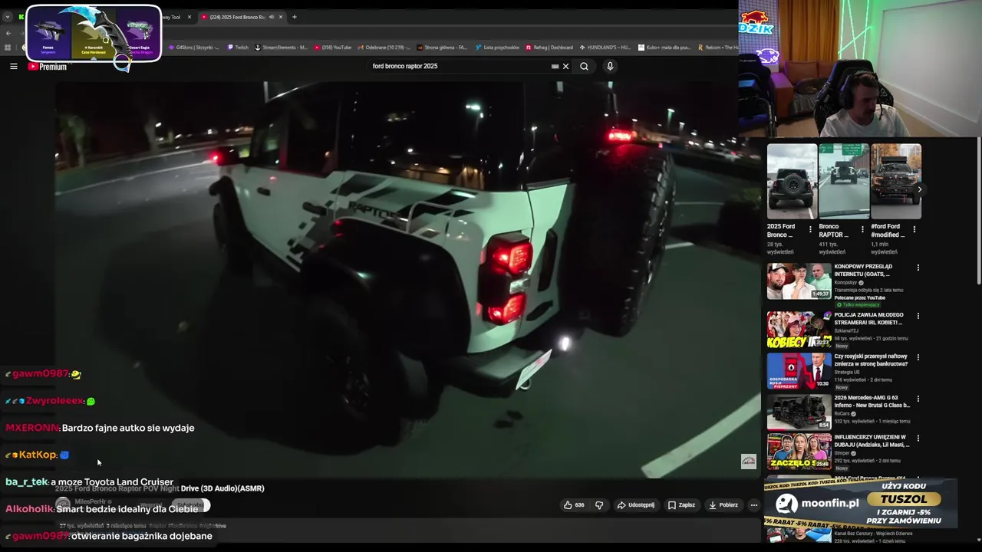Open the Odebrane mail bookmark
The width and height of the screenshot is (982, 552).
point(384,48)
